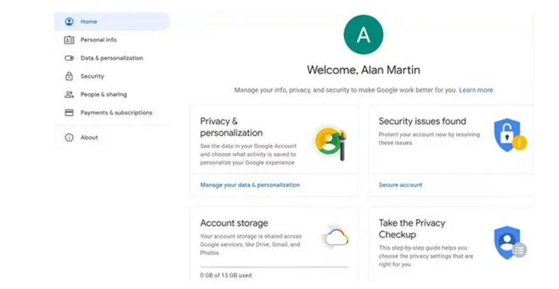This screenshot has width=559, height=289.
Task: Click the Account storage cloud icon
Action: click(335, 238)
